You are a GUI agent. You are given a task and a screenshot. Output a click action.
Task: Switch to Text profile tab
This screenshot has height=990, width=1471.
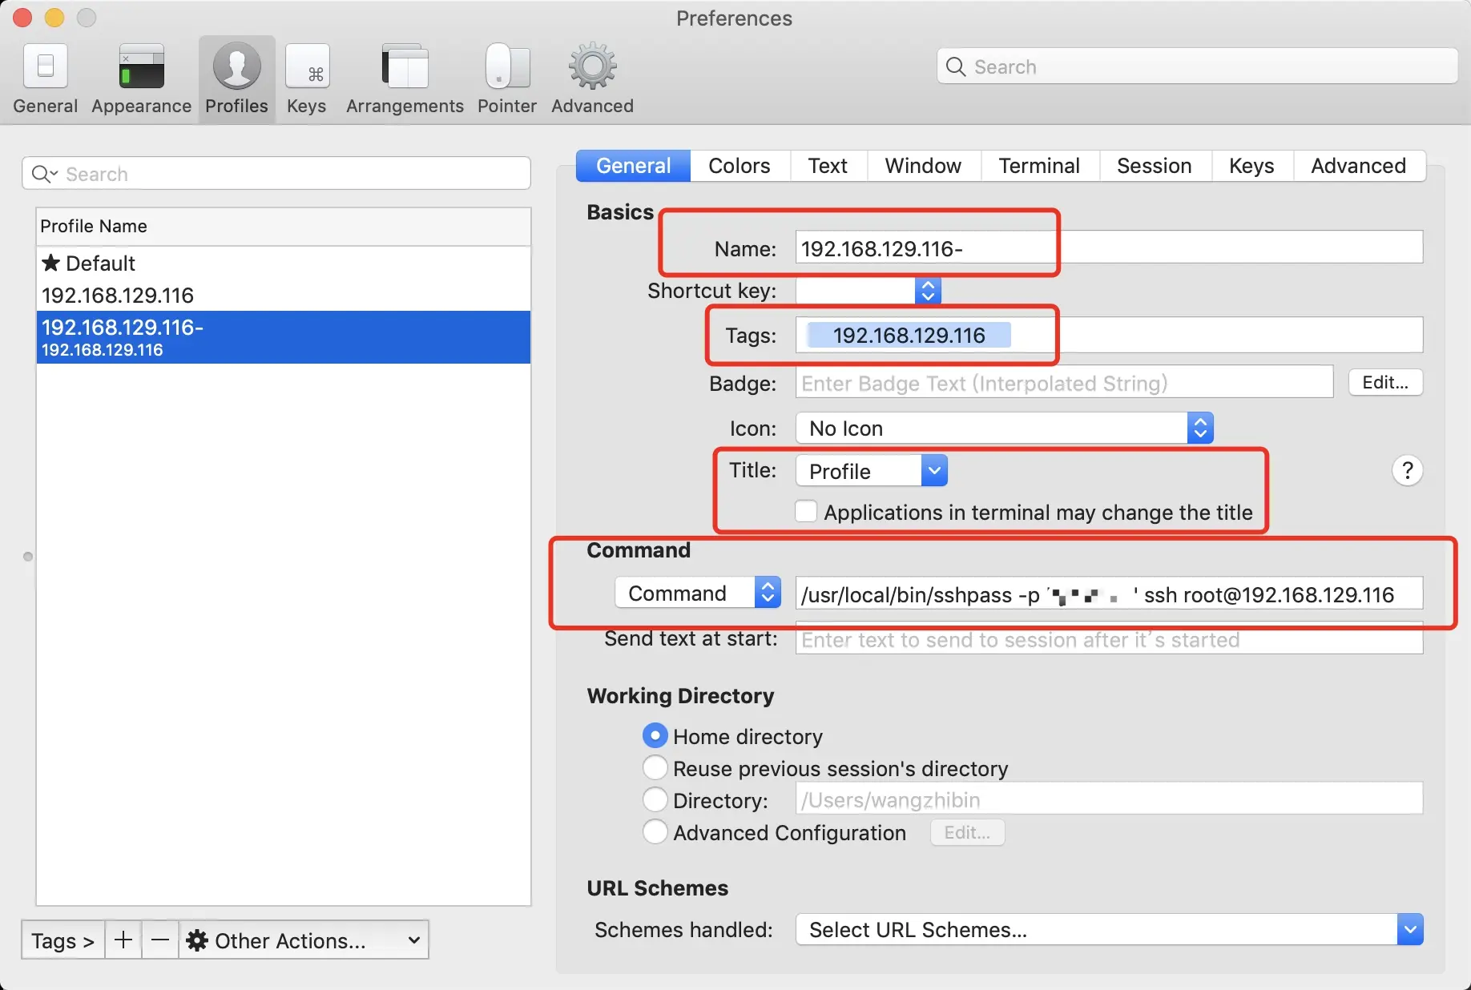(x=828, y=166)
